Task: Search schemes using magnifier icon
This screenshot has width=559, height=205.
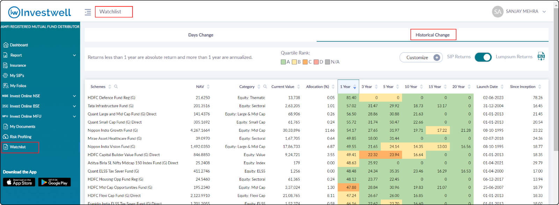Action: point(116,87)
